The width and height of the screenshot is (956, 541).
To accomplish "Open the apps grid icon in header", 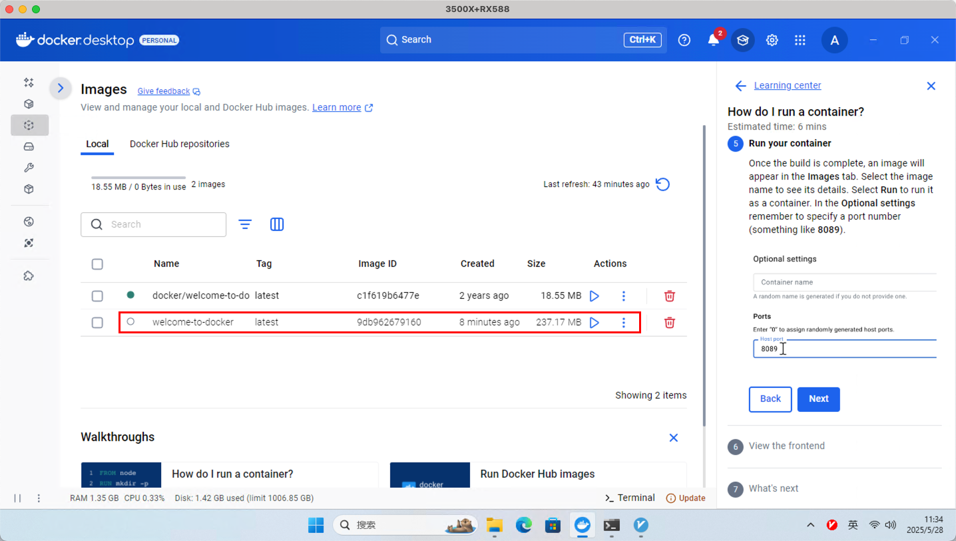I will coord(800,40).
